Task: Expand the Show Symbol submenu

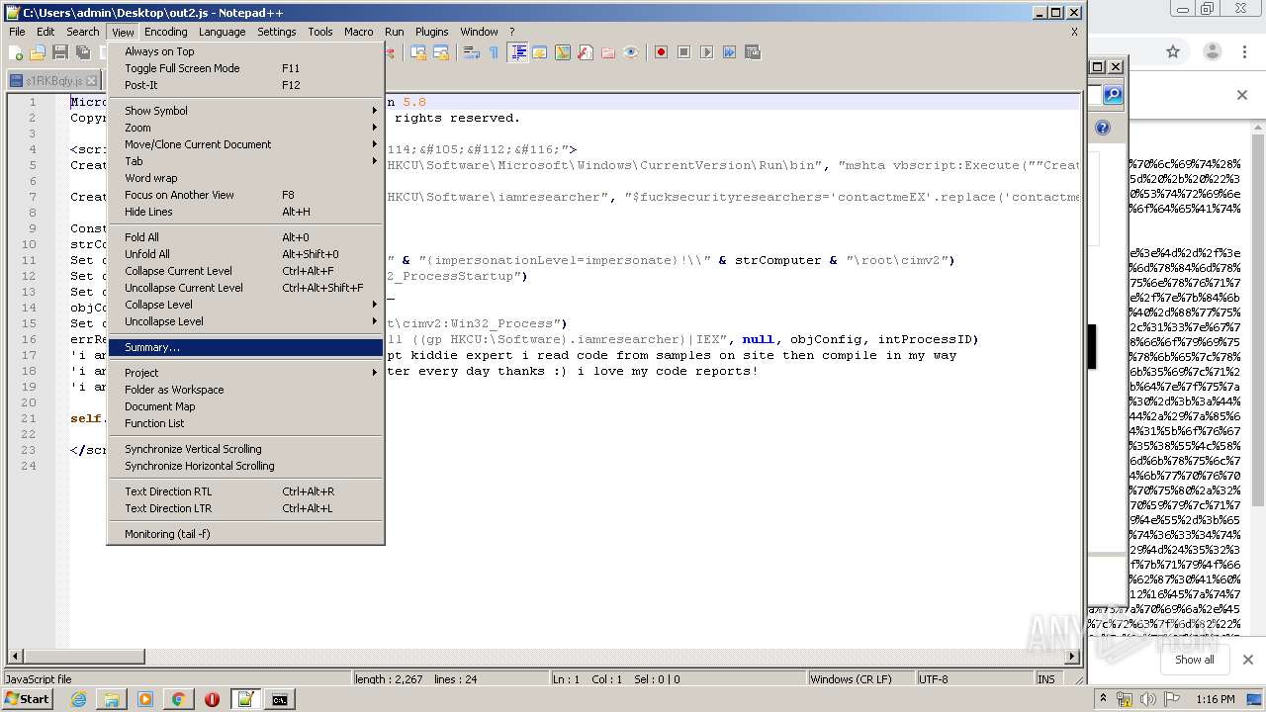Action: (x=245, y=111)
